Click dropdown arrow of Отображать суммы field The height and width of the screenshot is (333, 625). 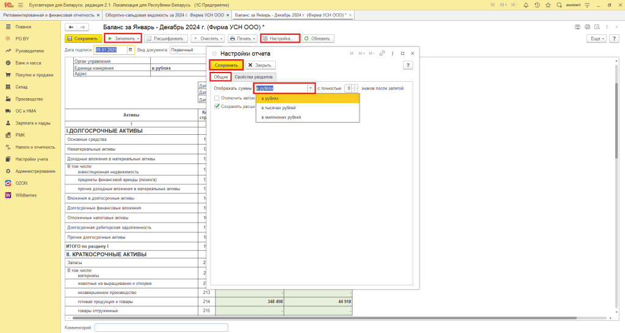[x=311, y=88]
